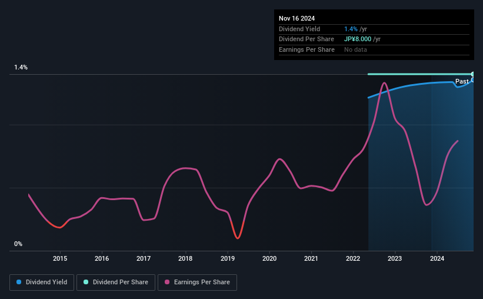The width and height of the screenshot is (483, 299).
Task: Select the 2024 label on the x-axis
Action: coord(437,258)
